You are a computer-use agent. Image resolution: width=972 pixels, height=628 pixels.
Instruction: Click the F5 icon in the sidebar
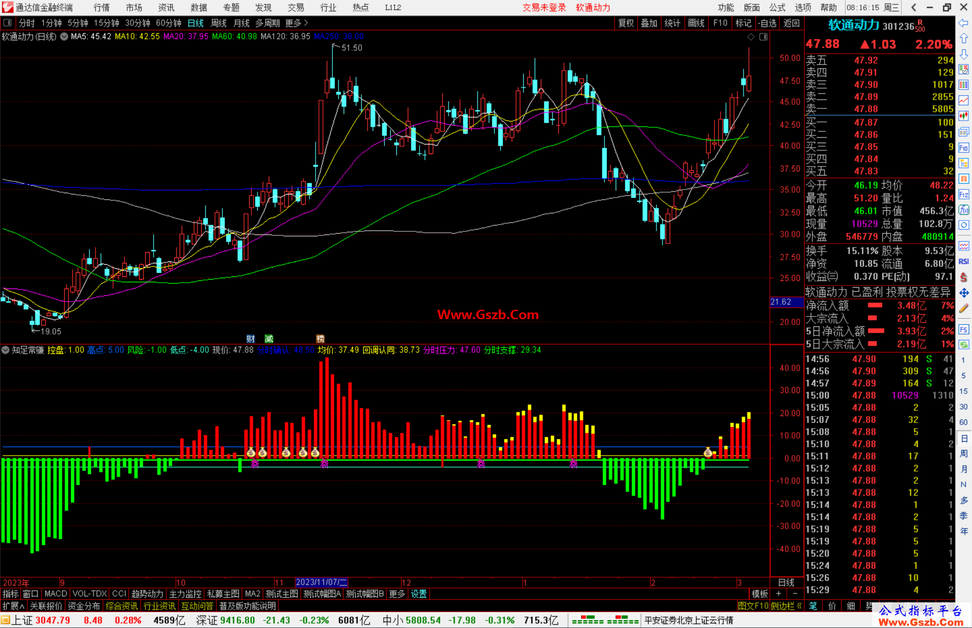tap(963, 330)
